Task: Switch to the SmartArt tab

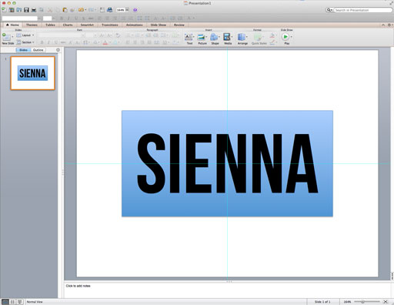Action: pyautogui.click(x=87, y=25)
